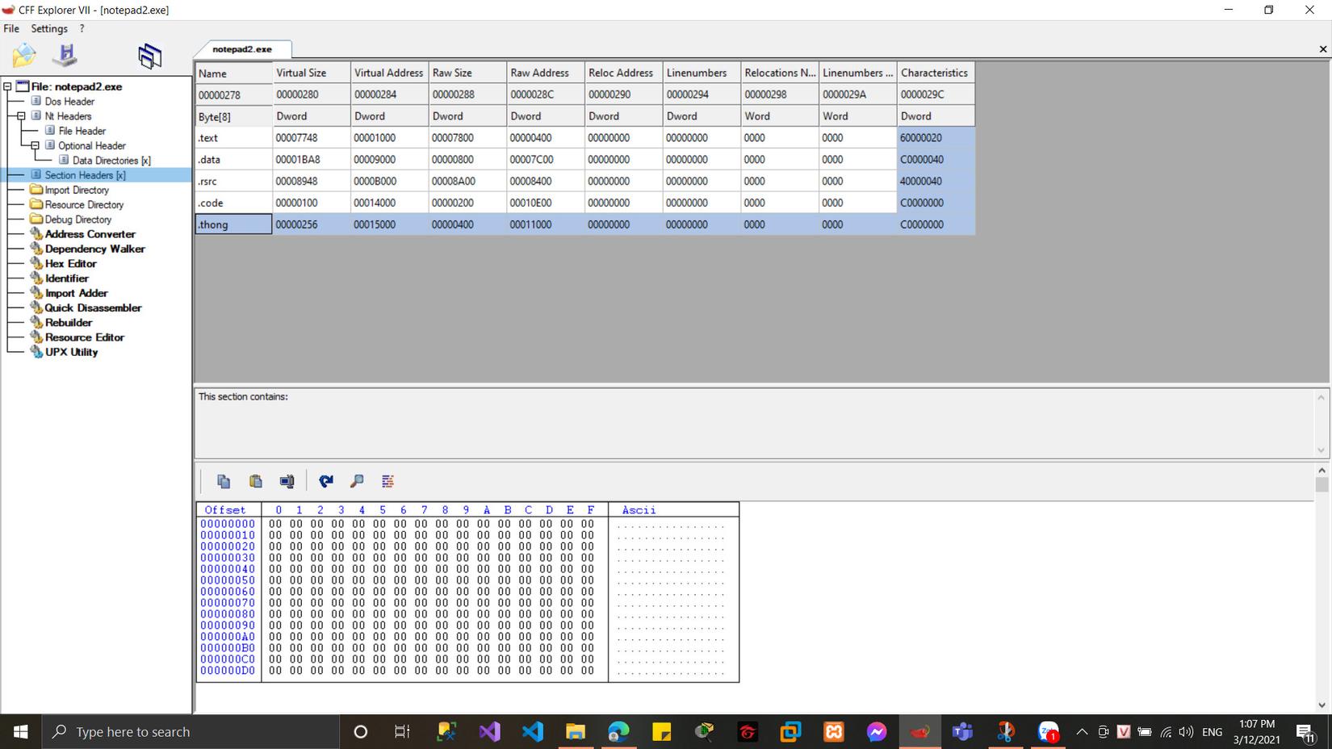This screenshot has width=1332, height=749.
Task: Open the UPX Utility tool
Action: (72, 352)
